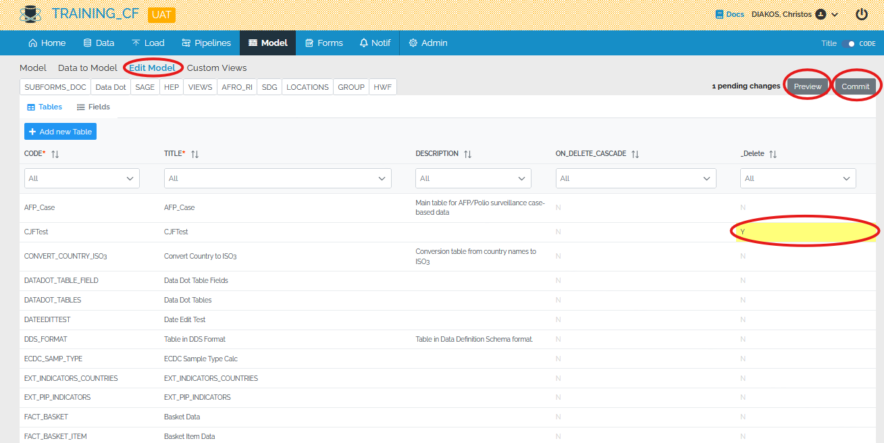Sort by _Delete column arrows icon
This screenshot has height=443, width=884.
point(773,154)
